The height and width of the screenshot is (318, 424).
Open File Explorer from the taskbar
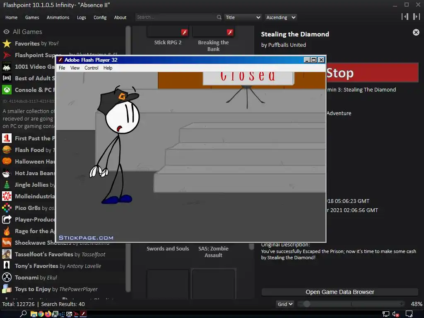34,314
